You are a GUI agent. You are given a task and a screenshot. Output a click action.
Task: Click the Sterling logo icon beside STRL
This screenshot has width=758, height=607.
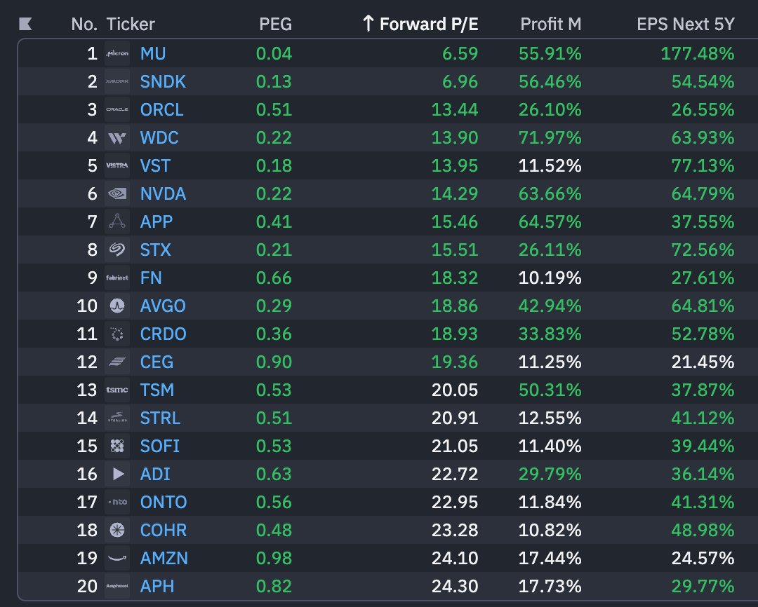tap(117, 418)
